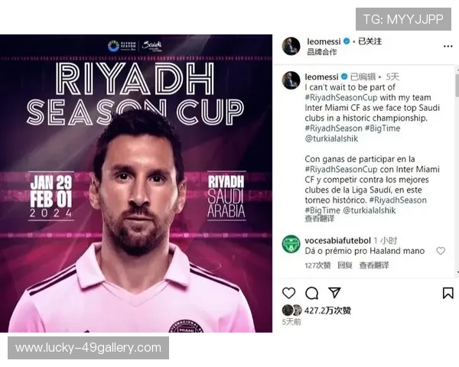This screenshot has width=459, height=367.
Task: Toggle the 已关注 following button
Action: coord(370,41)
